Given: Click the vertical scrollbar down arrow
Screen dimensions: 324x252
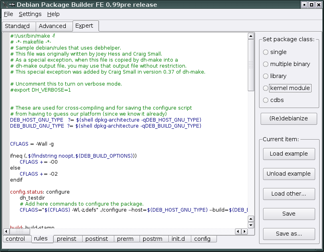Looking at the screenshot, I should click(x=251, y=225).
